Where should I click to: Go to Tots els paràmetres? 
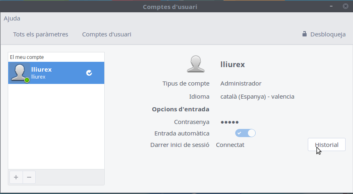(x=41, y=34)
